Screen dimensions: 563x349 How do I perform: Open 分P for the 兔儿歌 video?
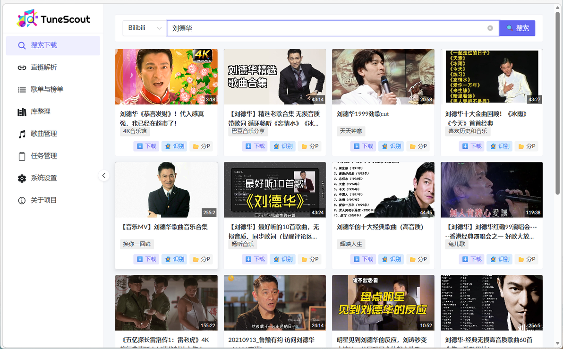tap(526, 259)
